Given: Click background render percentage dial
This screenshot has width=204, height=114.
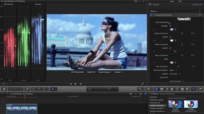Looking at the screenshot, I should 90,89.
